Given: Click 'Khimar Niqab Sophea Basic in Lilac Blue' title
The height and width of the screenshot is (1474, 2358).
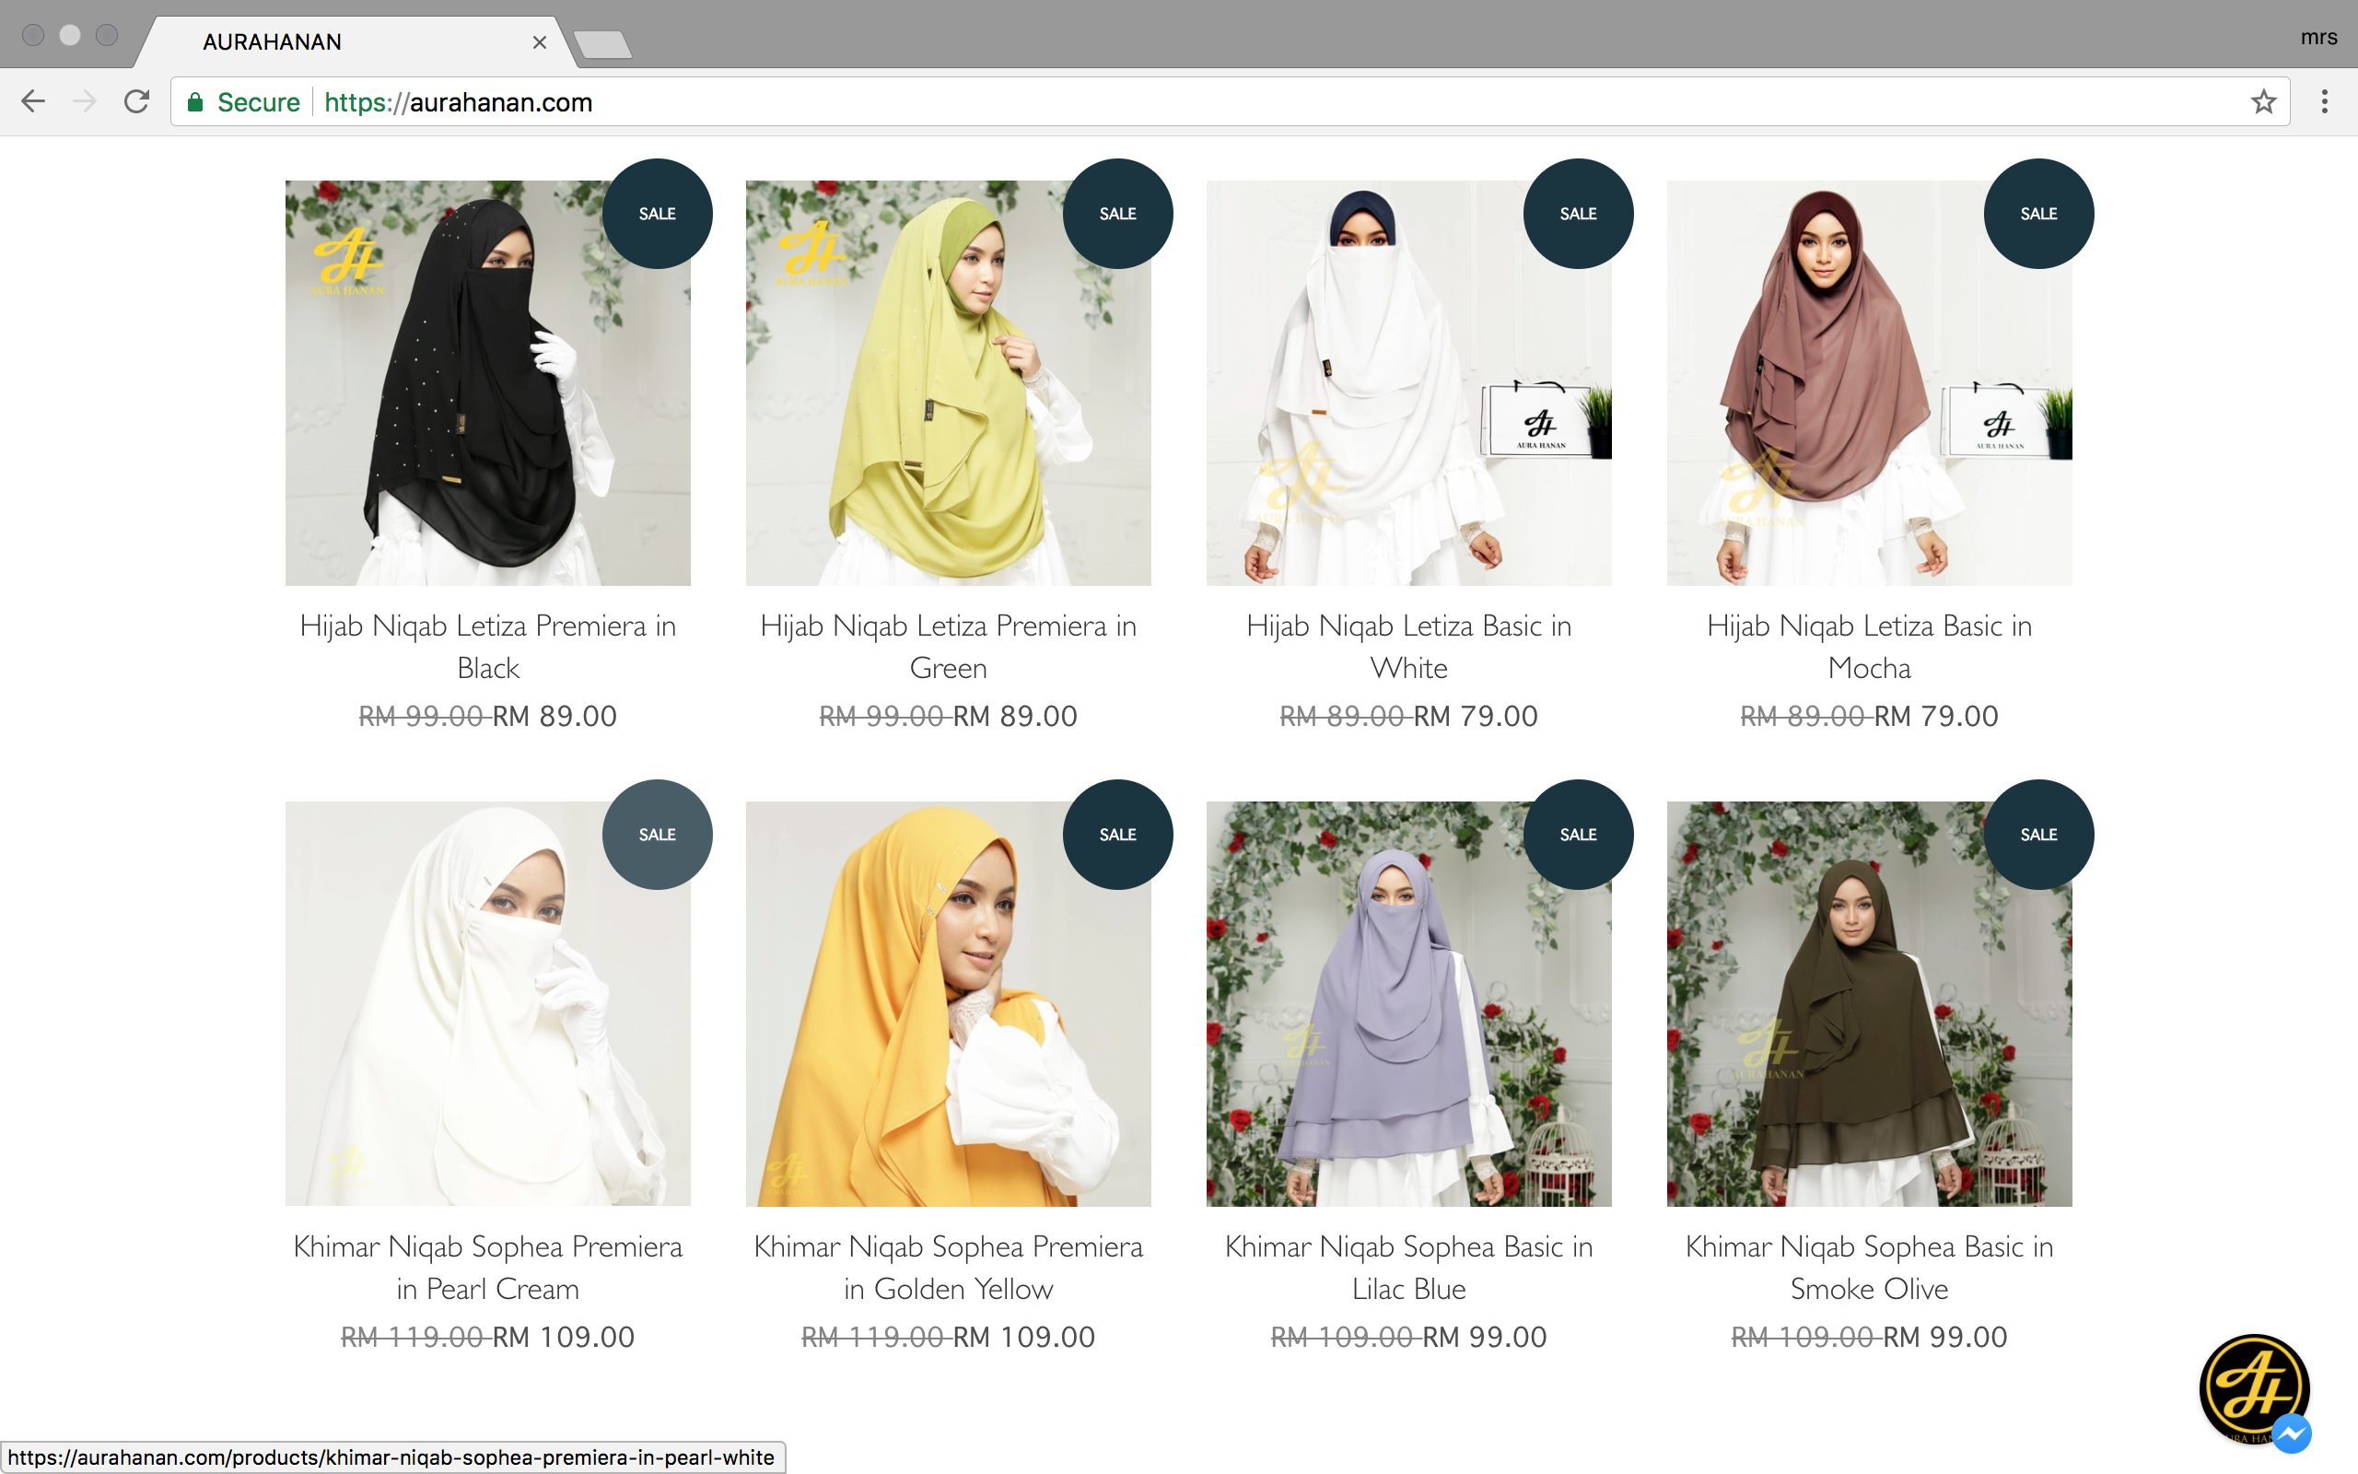Looking at the screenshot, I should click(1409, 1268).
